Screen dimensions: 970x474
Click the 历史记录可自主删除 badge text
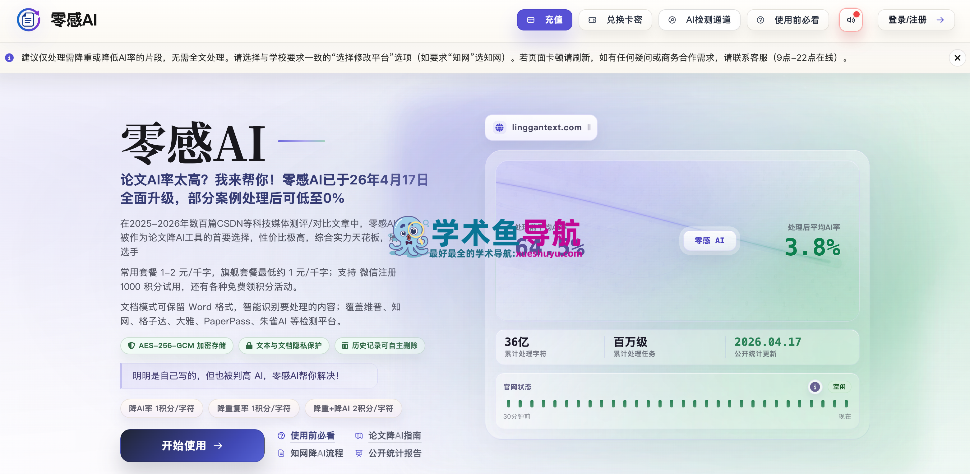[x=385, y=346]
